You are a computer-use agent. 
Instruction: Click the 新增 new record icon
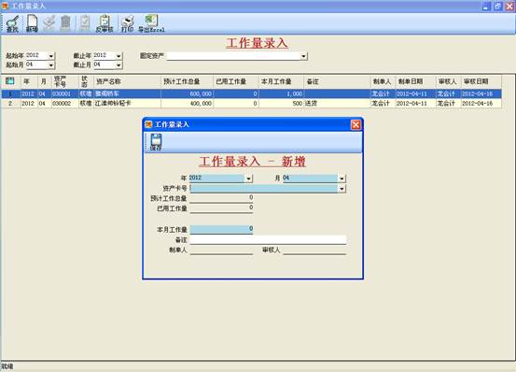32,23
